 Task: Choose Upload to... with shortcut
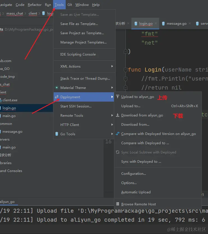point(158,106)
